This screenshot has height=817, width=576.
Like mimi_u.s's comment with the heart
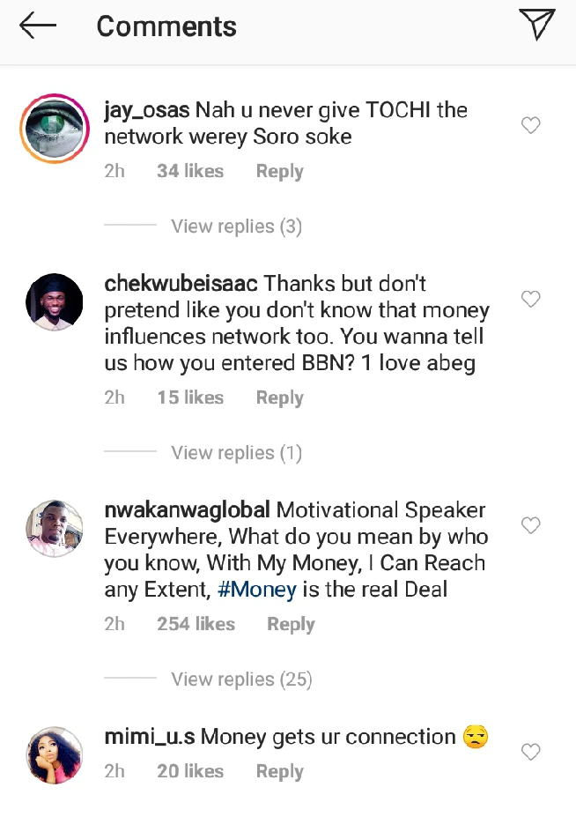pyautogui.click(x=530, y=752)
